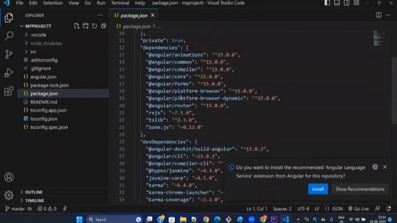Image resolution: width=397 pixels, height=223 pixels.
Task: Toggle the bottom panel layout icon
Action: (337, 2)
